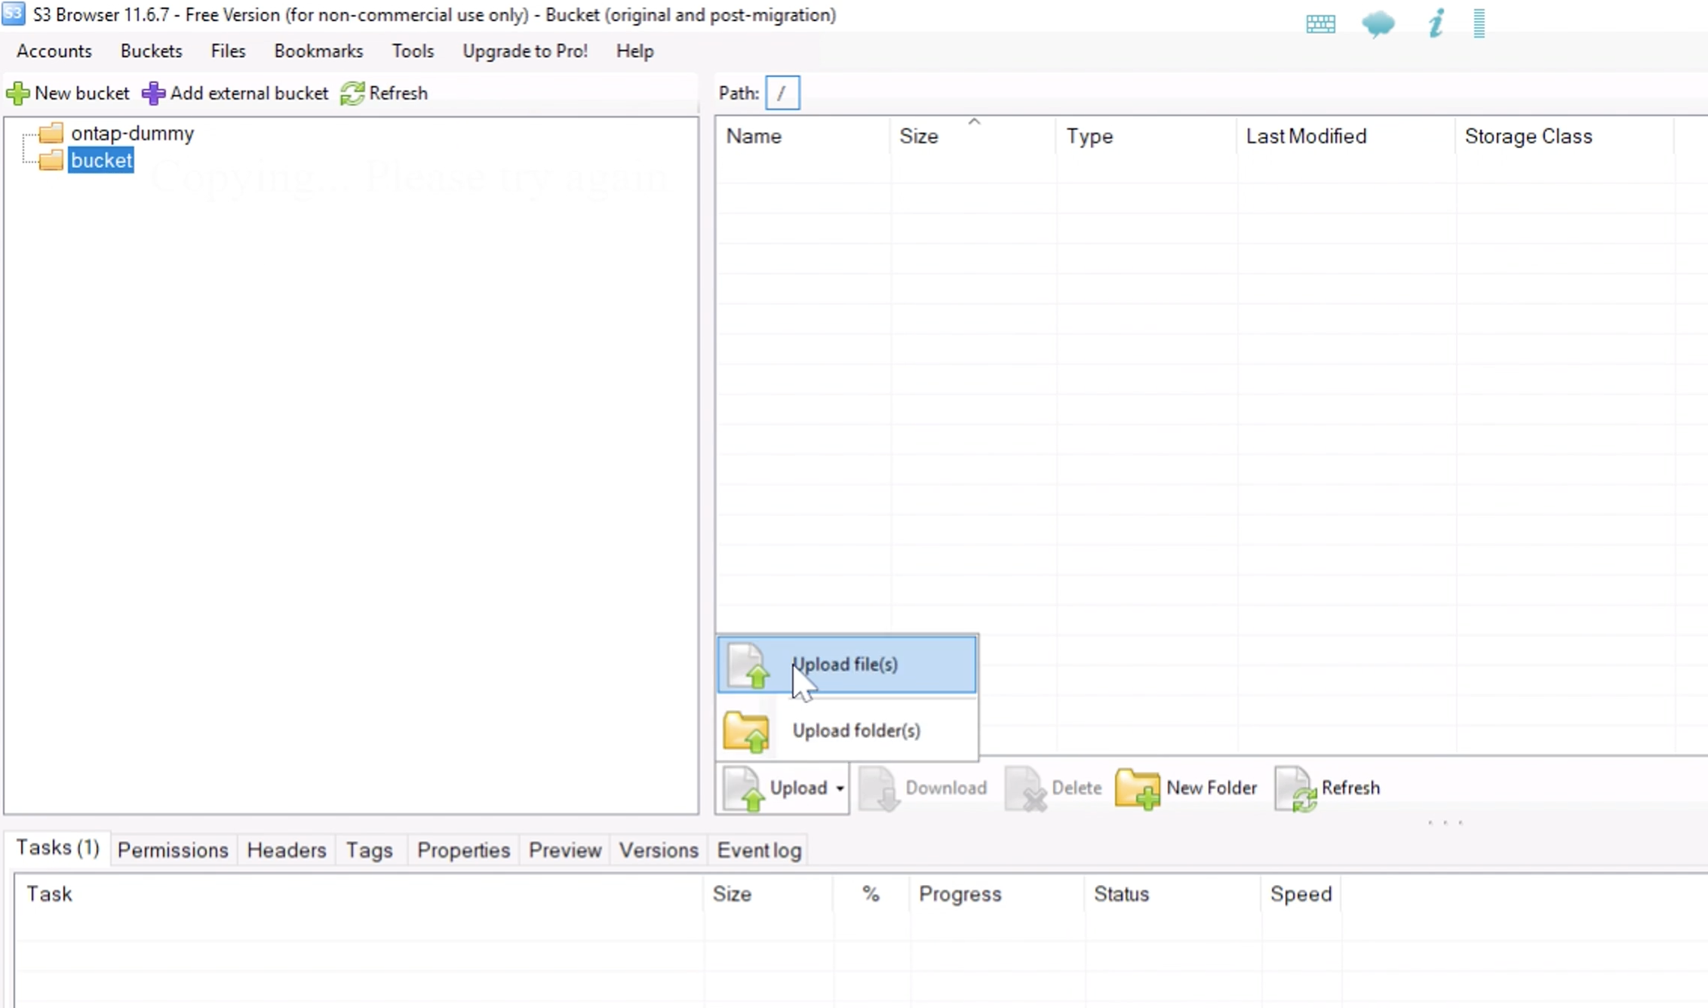
Task: Click the Upload folder(s) icon
Action: 746,730
